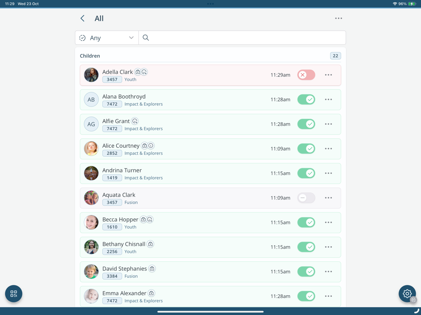Expand the Any status filter dropdown
This screenshot has height=315, width=421.
coord(107,38)
